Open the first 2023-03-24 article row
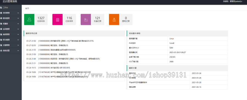 (x=177, y=73)
